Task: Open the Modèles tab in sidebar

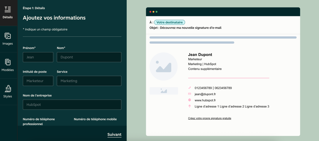Action: 8,65
